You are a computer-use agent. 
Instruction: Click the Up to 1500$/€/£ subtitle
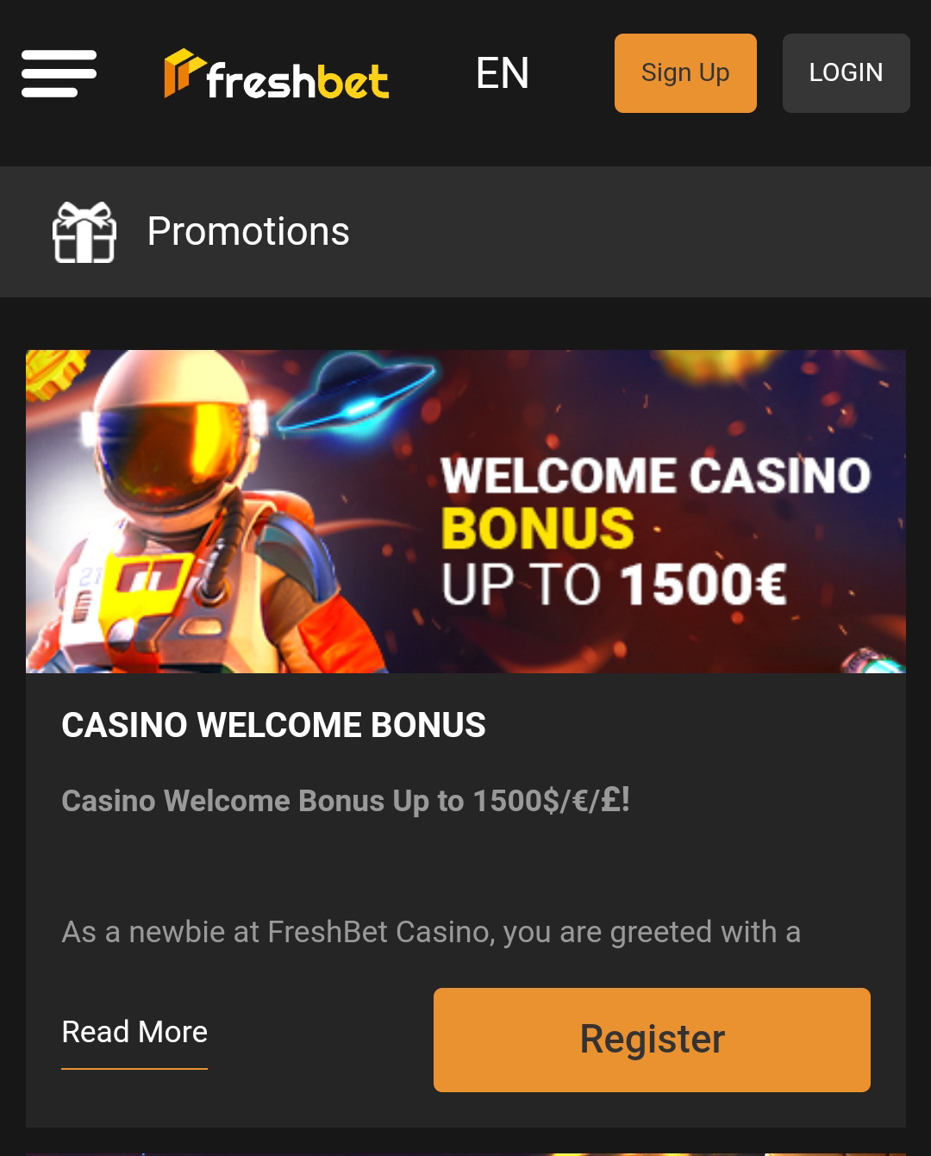(346, 801)
